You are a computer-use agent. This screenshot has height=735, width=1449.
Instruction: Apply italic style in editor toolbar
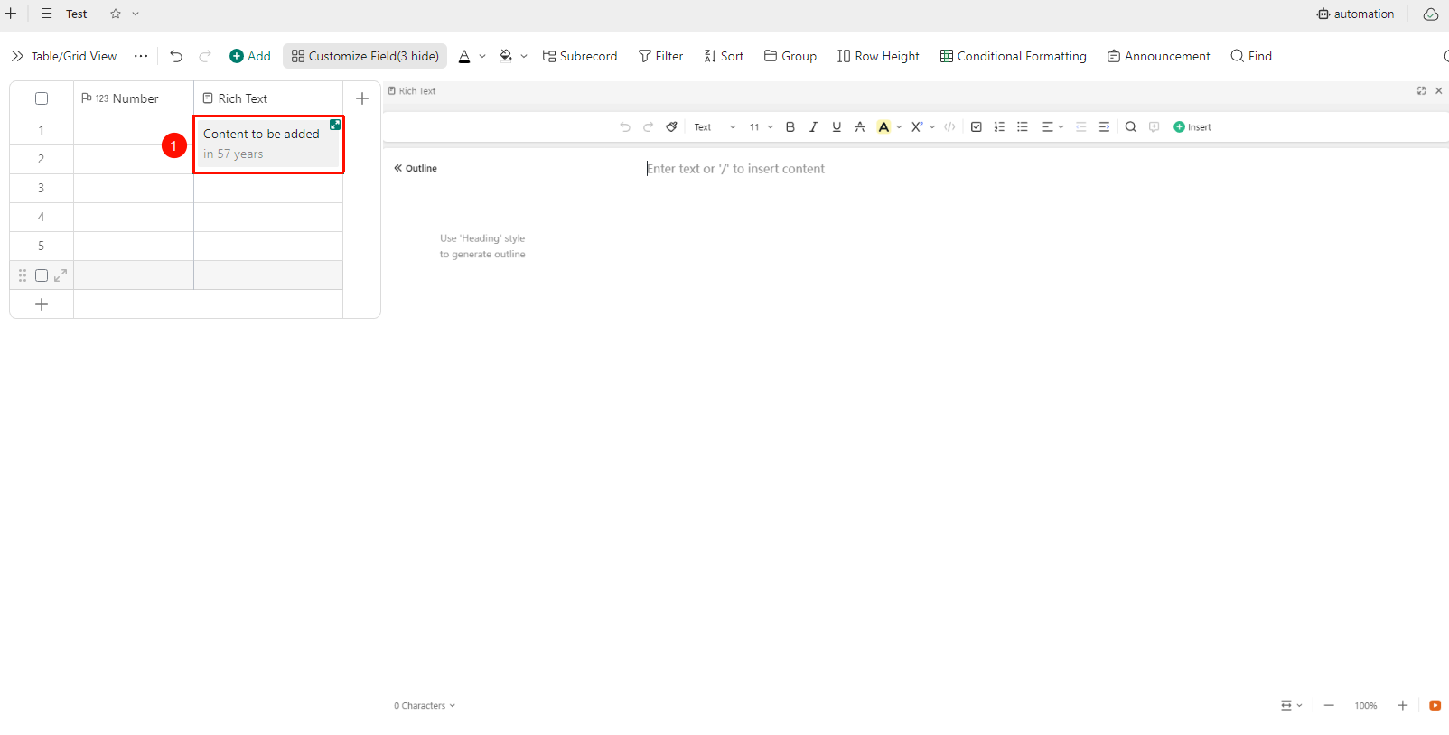tap(813, 127)
